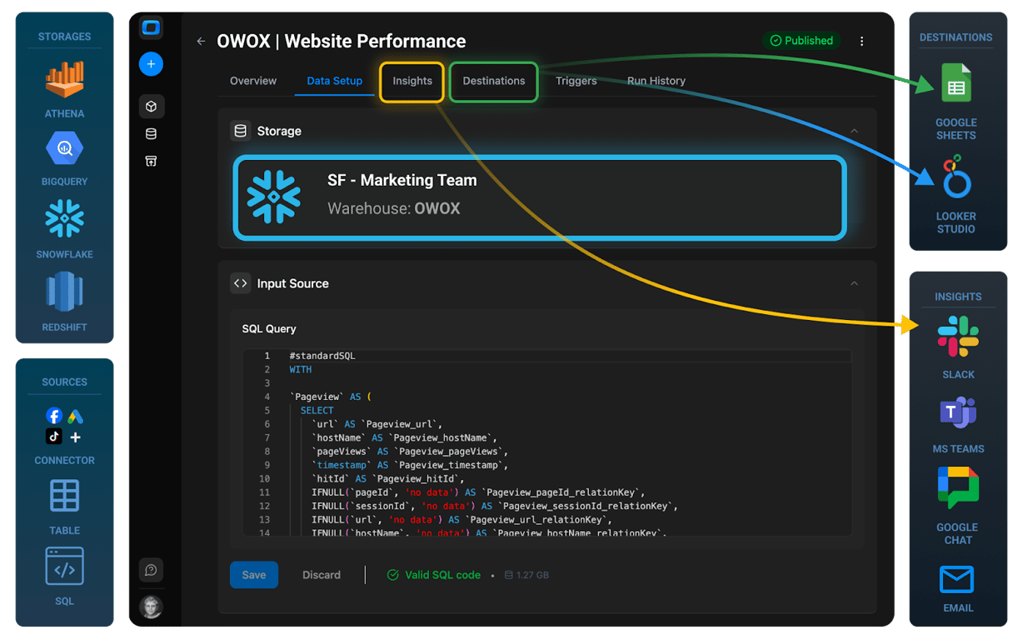This screenshot has width=1023, height=640.
Task: Click the Facebook connector icon
Action: coord(54,416)
